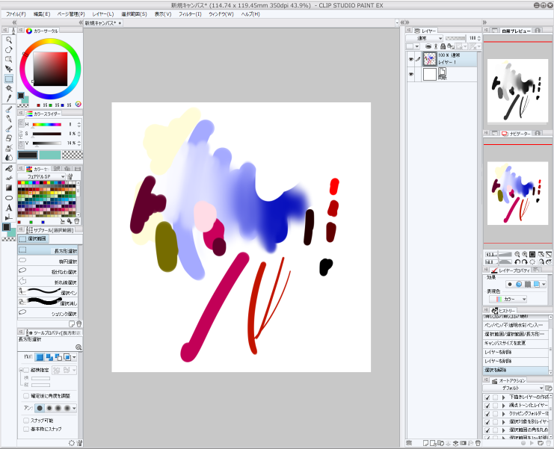Open the レイヤー(L) menu

pyautogui.click(x=102, y=13)
